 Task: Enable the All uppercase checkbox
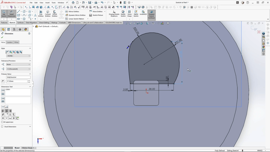pyautogui.click(x=2, y=122)
